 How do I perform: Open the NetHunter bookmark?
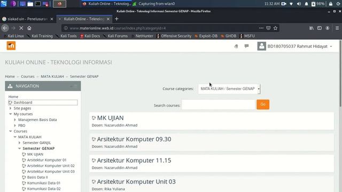pyautogui.click(x=142, y=36)
